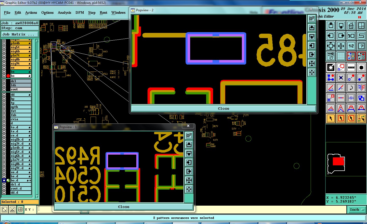Toggle the npth layer checkbox
This screenshot has width=367, height=224.
tap(4, 107)
